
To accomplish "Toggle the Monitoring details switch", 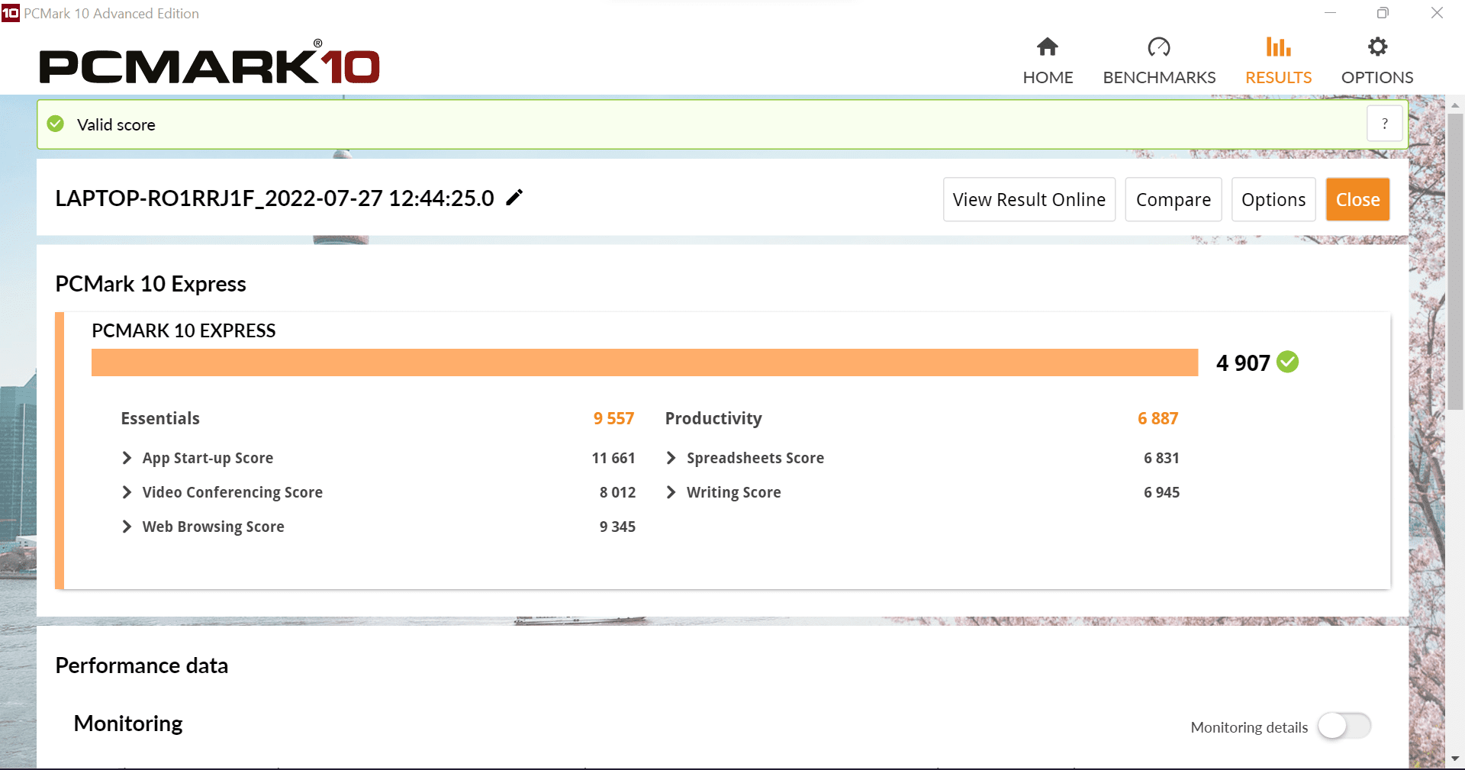I will [1344, 726].
